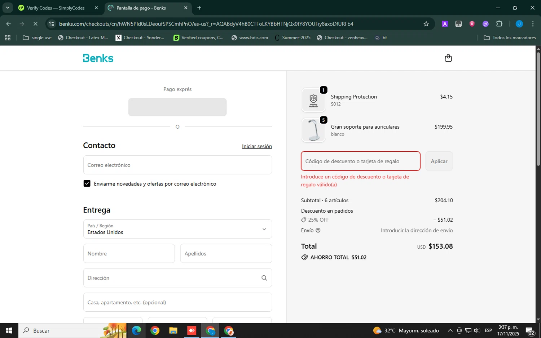Image resolution: width=541 pixels, height=338 pixels.
Task: Click the Aplicar discount button
Action: point(439,161)
